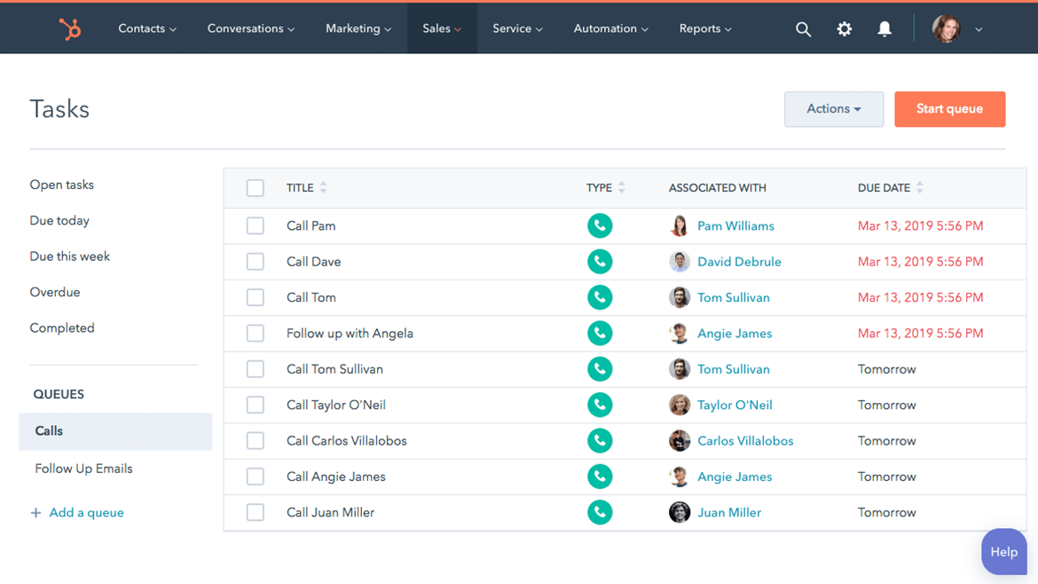Viewport: 1038px width, 584px height.
Task: Click the Add a queue link
Action: click(86, 512)
